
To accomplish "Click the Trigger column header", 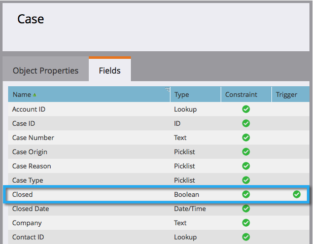I will coord(291,94).
